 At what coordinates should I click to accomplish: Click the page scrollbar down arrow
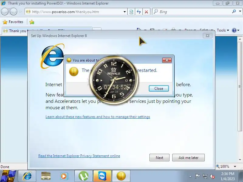(240, 160)
